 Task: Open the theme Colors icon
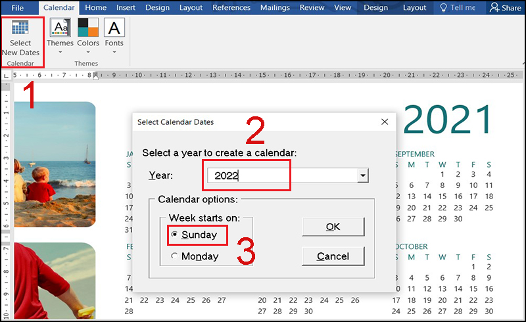87,28
